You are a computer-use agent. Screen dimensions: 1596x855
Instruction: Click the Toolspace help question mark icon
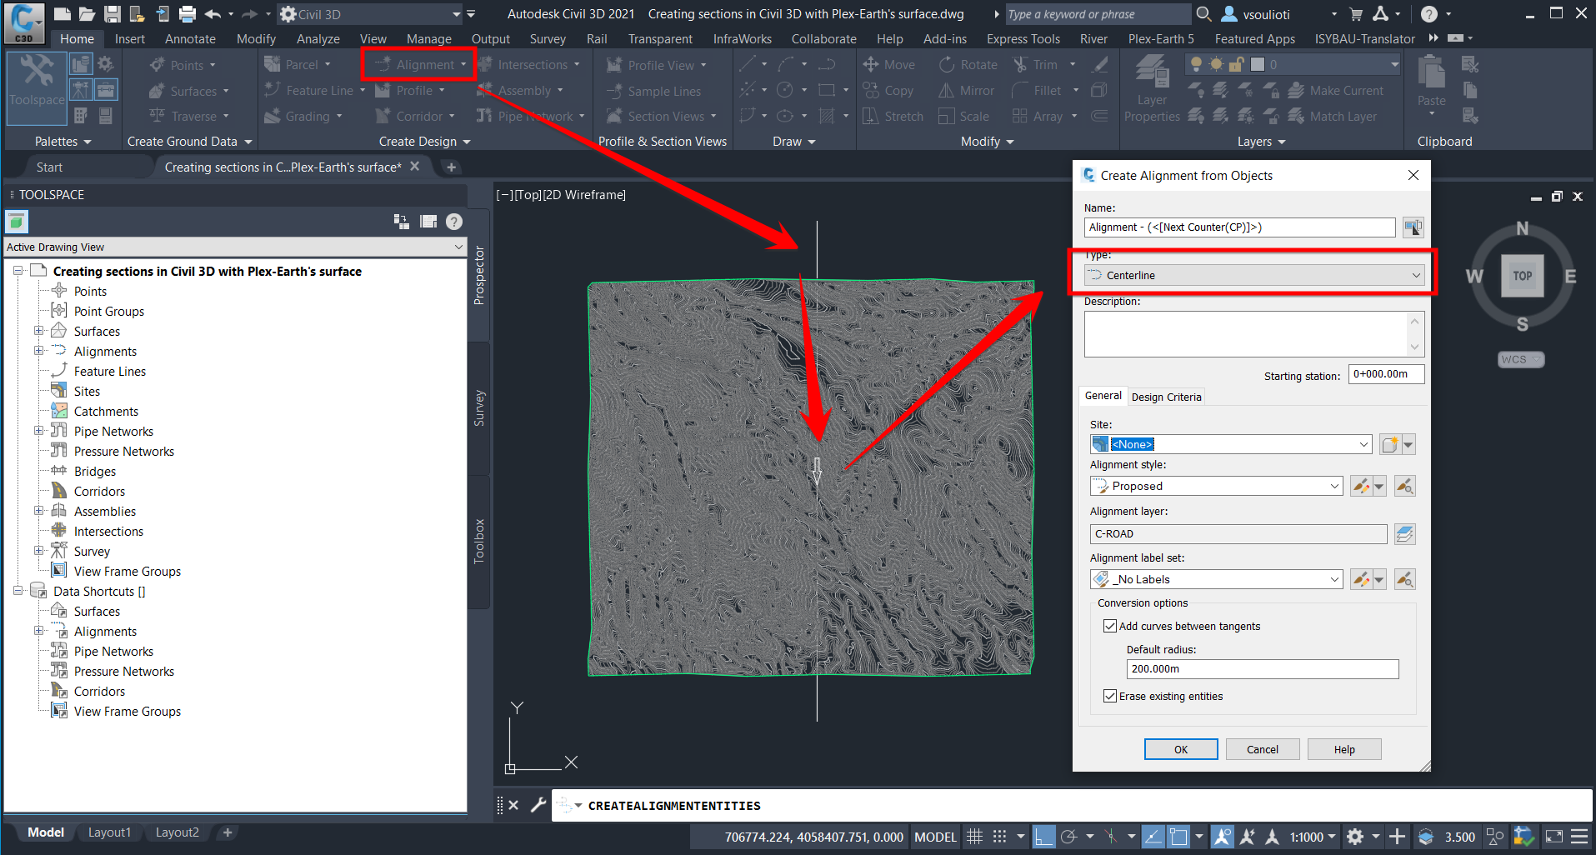[x=453, y=222]
